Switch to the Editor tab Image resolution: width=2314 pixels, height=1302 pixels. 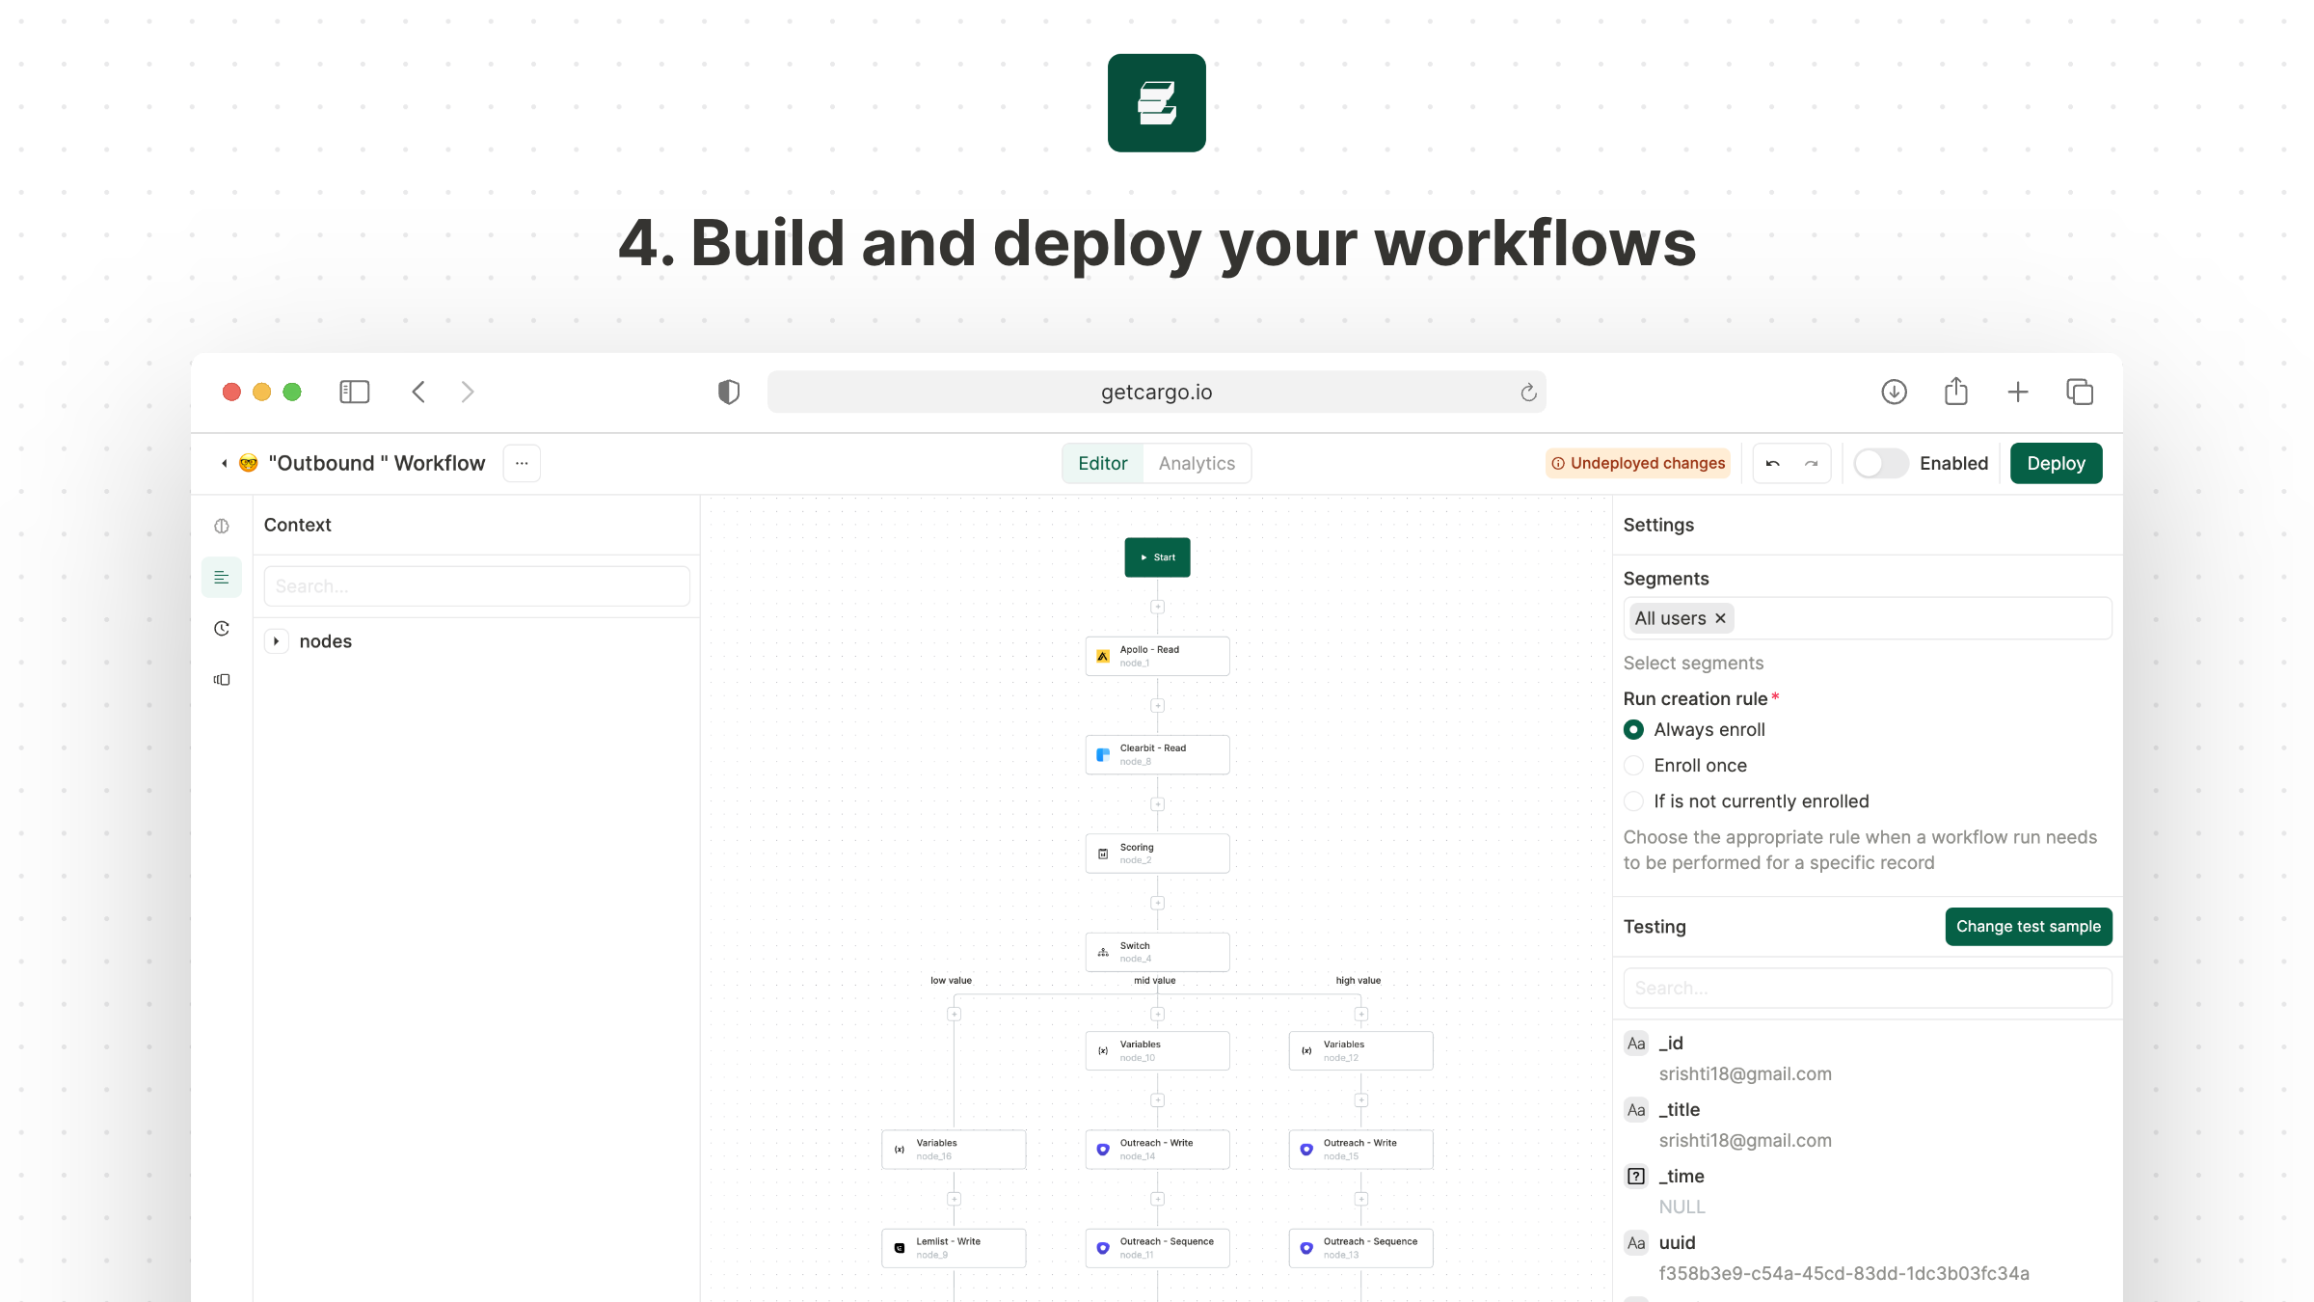[x=1102, y=464]
